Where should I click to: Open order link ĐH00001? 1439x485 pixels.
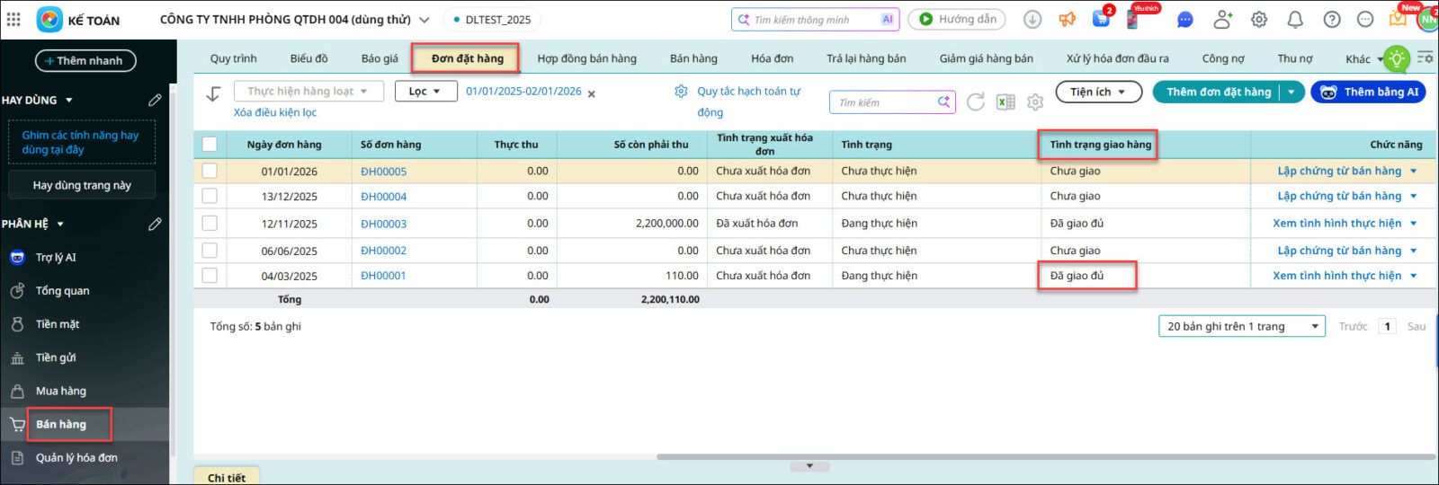[383, 276]
